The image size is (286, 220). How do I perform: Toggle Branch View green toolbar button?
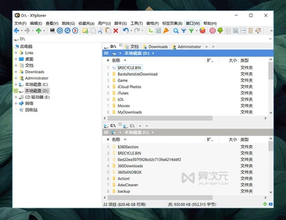(151, 31)
